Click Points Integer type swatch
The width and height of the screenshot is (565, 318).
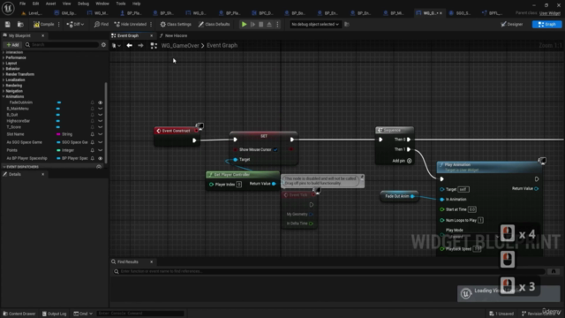tap(58, 150)
